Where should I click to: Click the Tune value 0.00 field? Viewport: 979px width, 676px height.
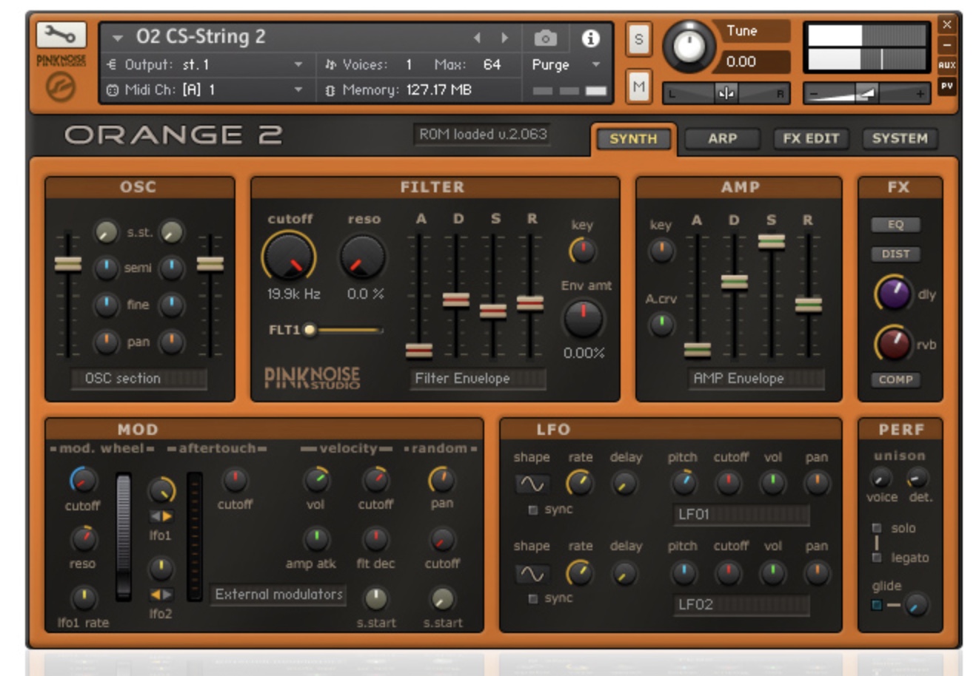[754, 62]
